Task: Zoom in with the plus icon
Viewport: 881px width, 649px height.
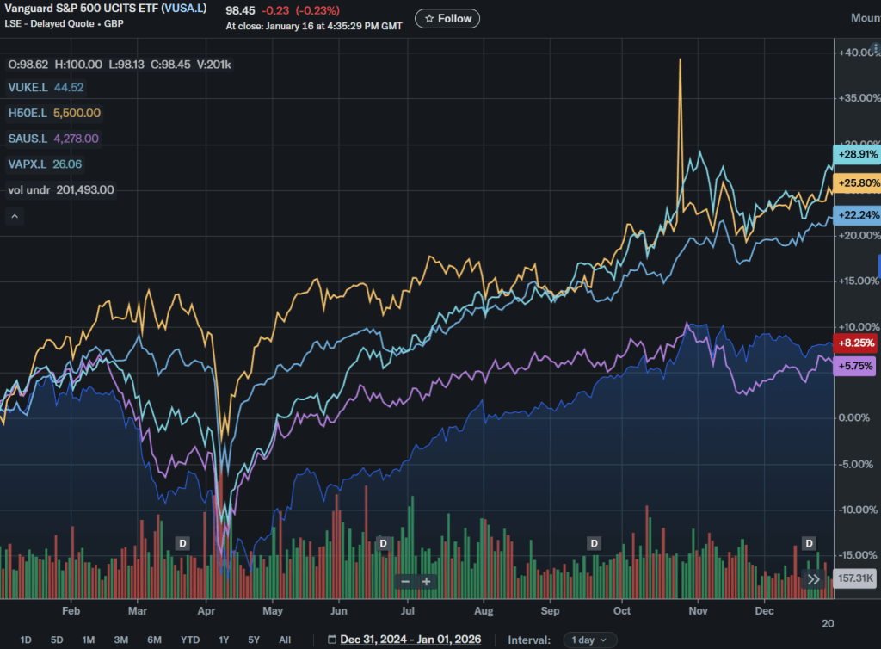Action: click(426, 582)
